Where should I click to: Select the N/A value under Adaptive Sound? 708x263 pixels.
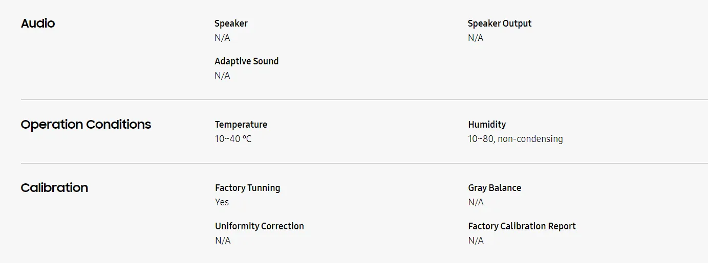pos(223,76)
